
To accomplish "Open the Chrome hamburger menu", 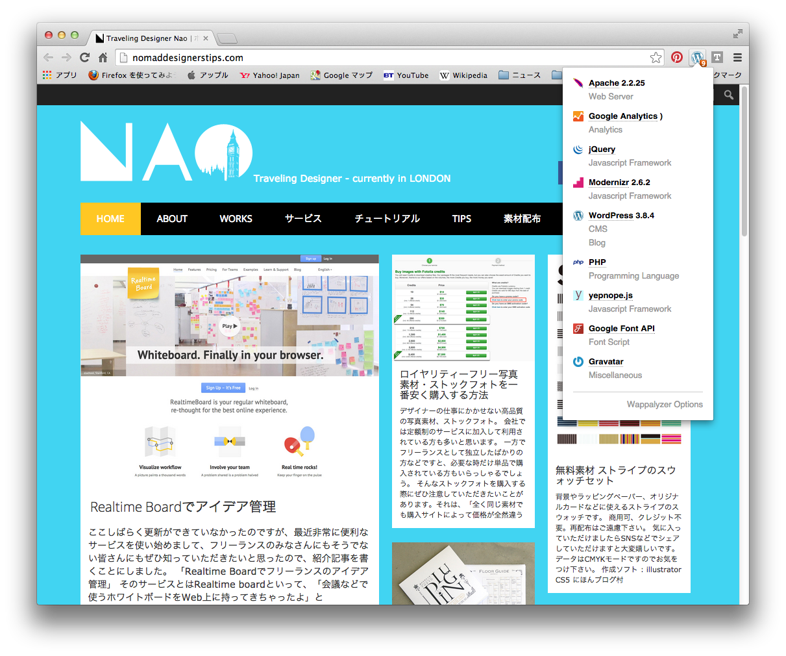I will tap(737, 57).
